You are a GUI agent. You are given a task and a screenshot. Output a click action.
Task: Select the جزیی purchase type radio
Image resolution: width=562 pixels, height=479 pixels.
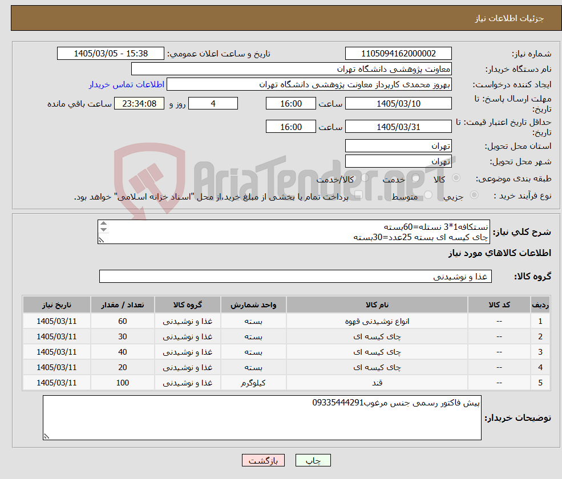pyautogui.click(x=474, y=195)
